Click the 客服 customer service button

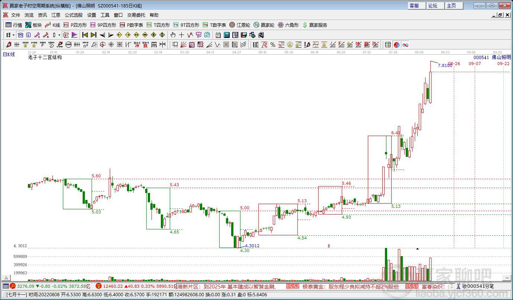[417, 6]
